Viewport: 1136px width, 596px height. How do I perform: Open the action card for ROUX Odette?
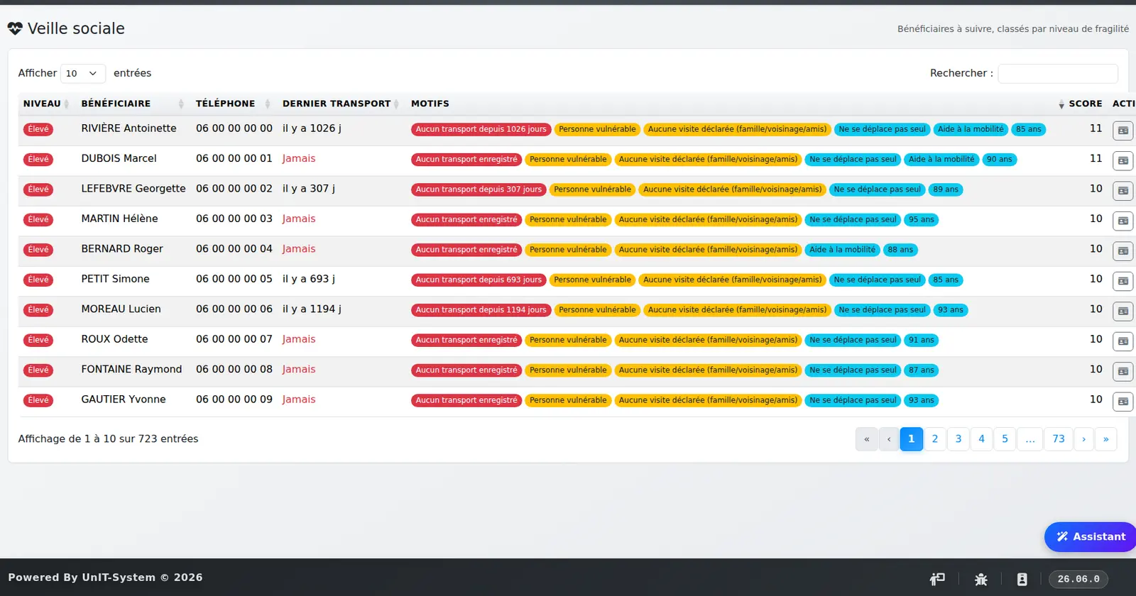[1123, 341]
